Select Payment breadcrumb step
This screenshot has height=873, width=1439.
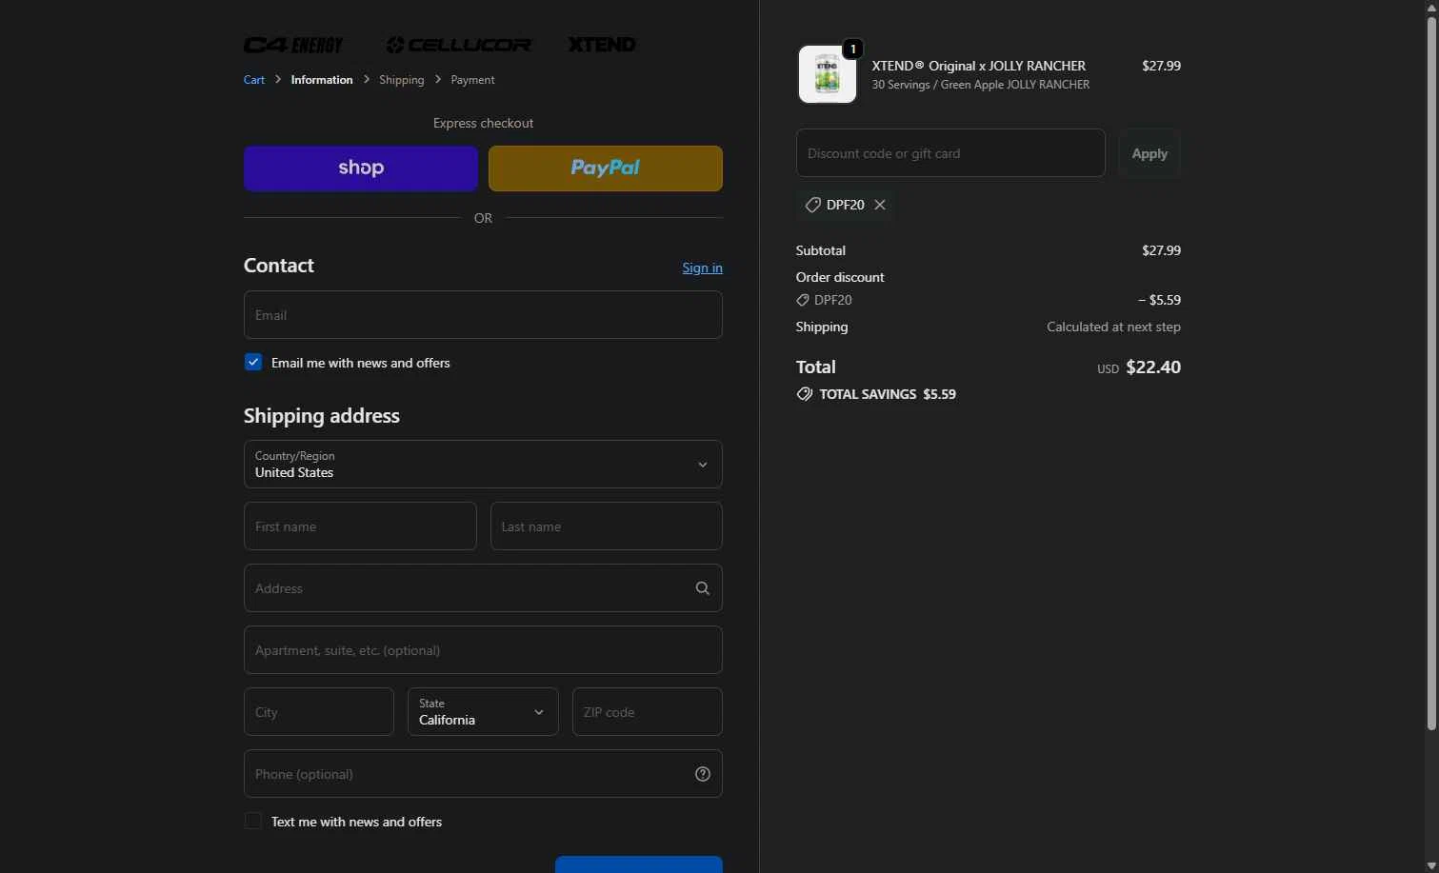point(472,80)
